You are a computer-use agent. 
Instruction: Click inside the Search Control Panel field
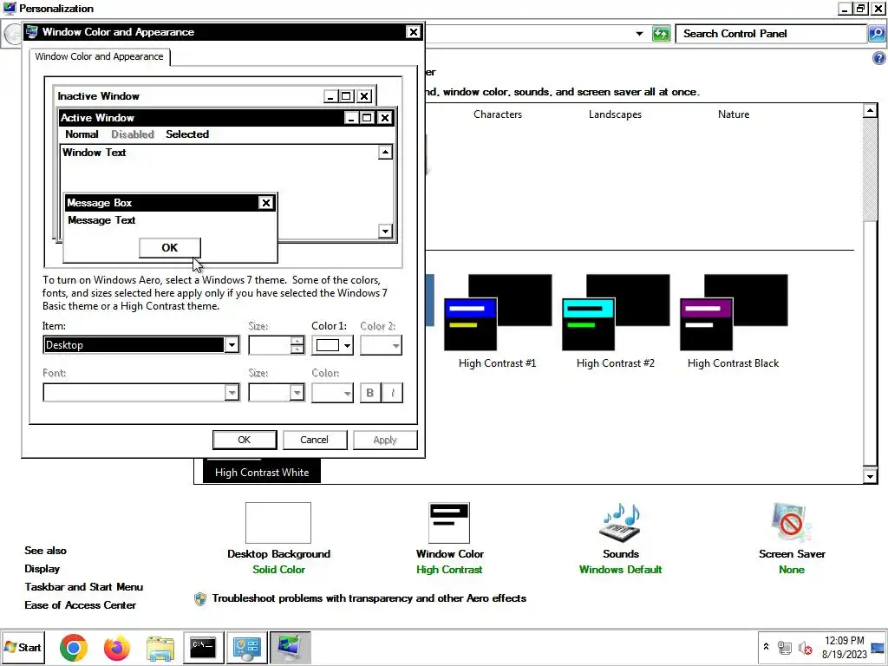(771, 34)
